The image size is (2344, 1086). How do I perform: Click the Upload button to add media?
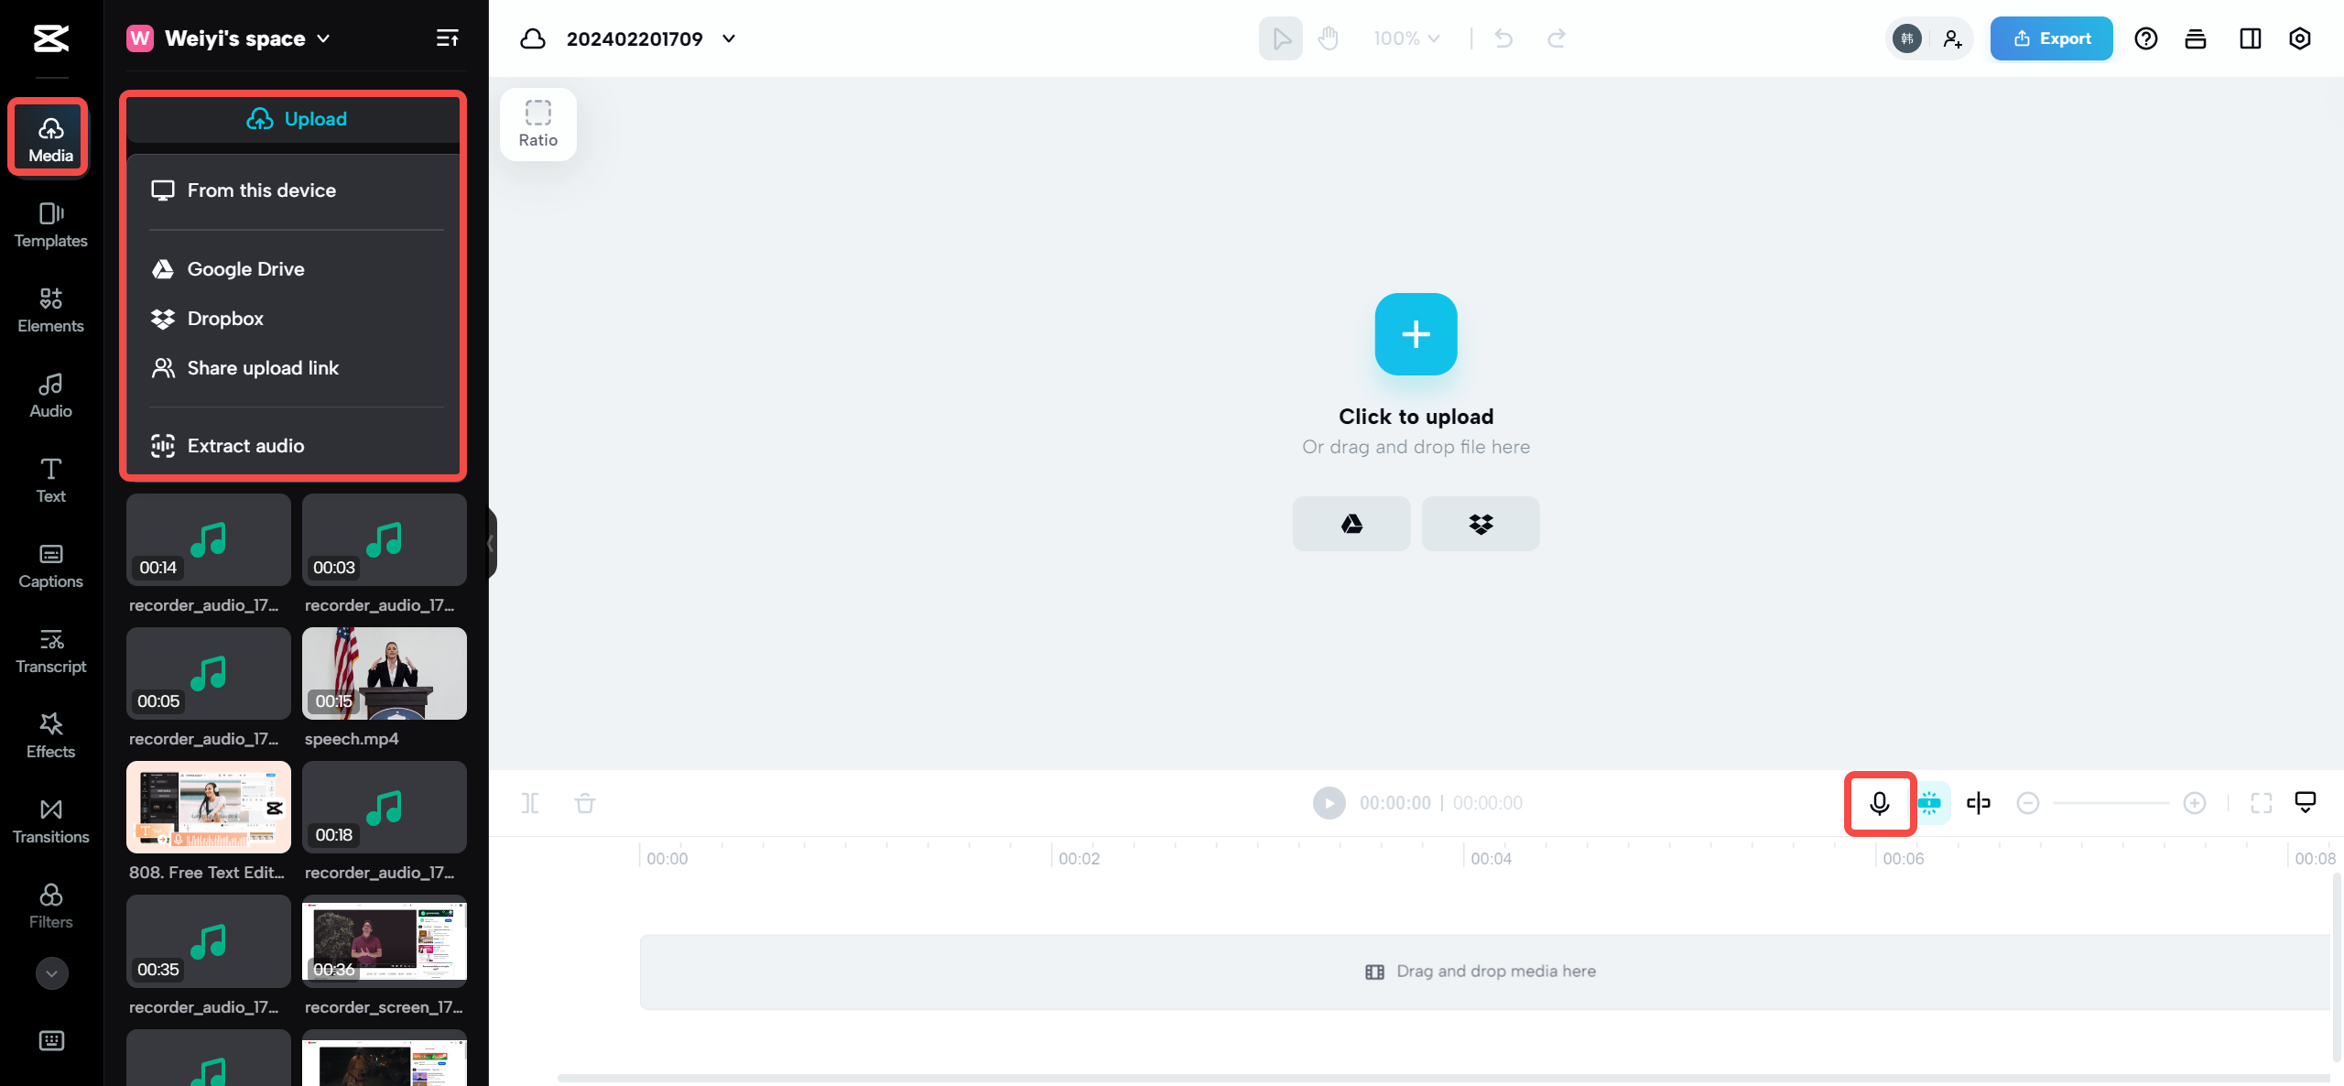coord(296,118)
